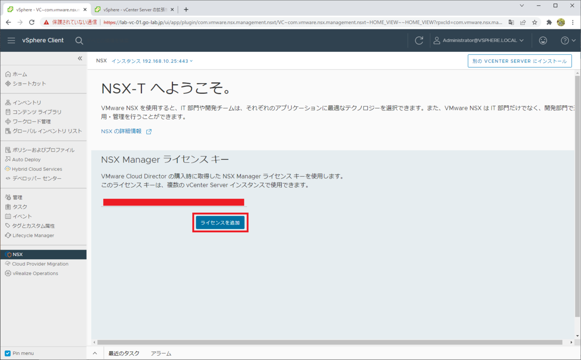Image resolution: width=581 pixels, height=360 pixels.
Task: Open the tab search chevron in title bar
Action: (522, 6)
